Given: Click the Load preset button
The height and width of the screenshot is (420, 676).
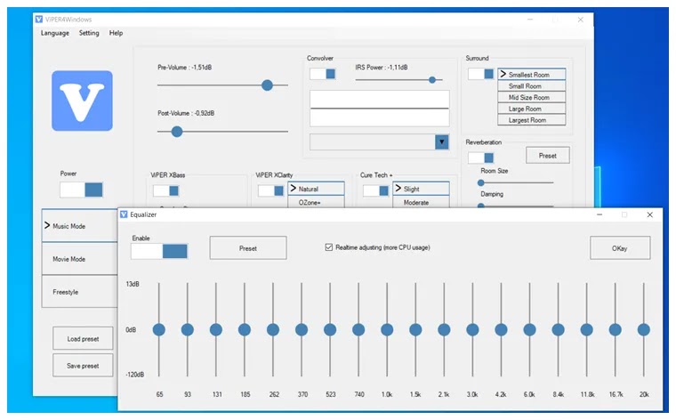Looking at the screenshot, I should tap(83, 338).
